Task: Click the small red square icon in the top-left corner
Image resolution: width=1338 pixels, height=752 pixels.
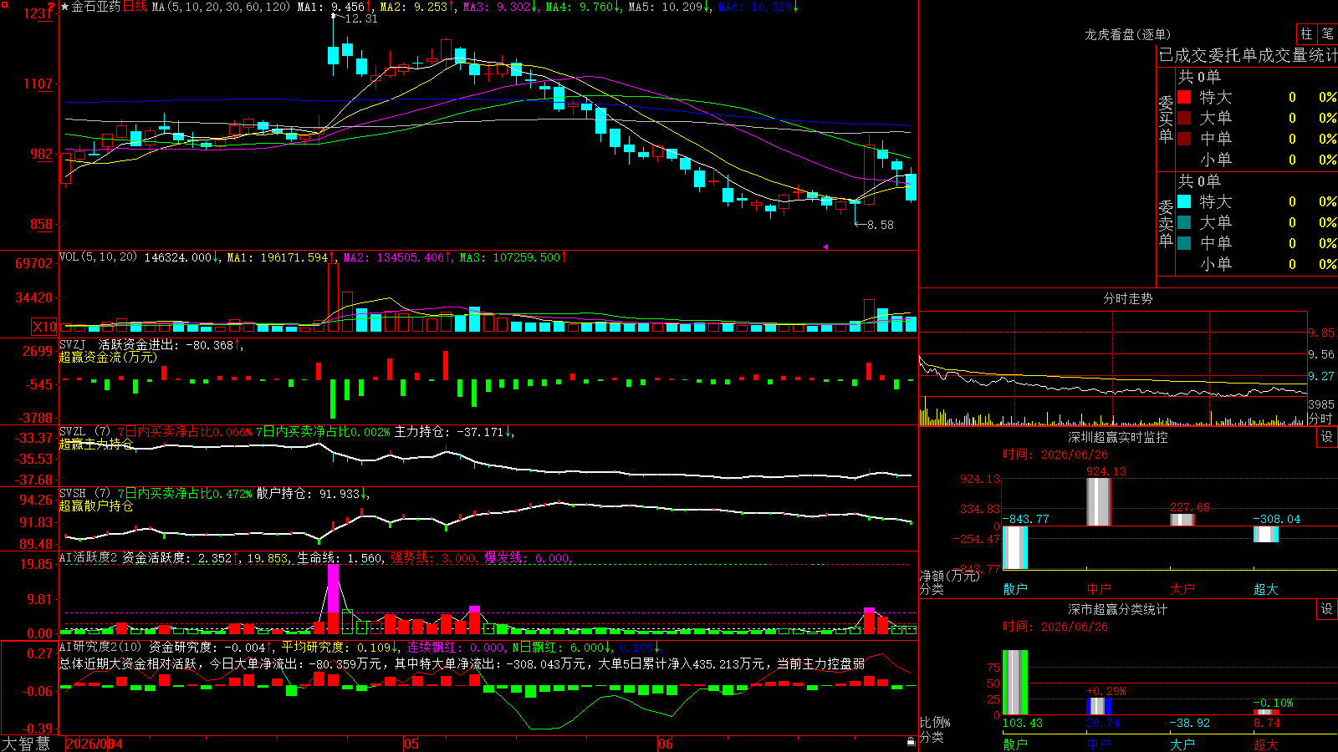Action: [3, 3]
